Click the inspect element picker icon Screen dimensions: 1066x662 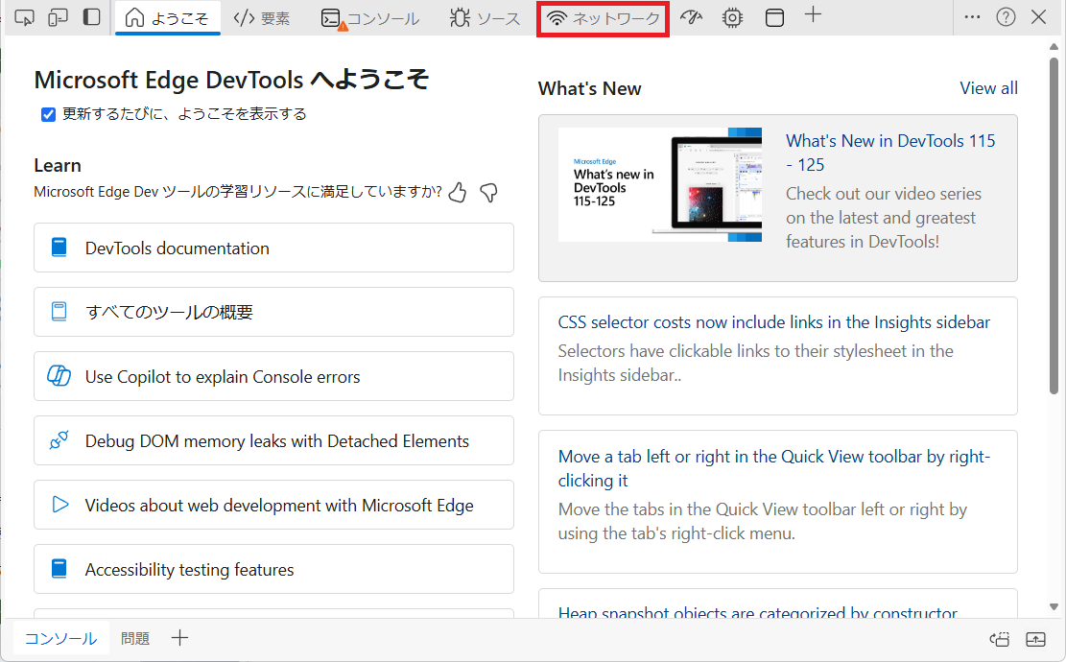click(24, 17)
